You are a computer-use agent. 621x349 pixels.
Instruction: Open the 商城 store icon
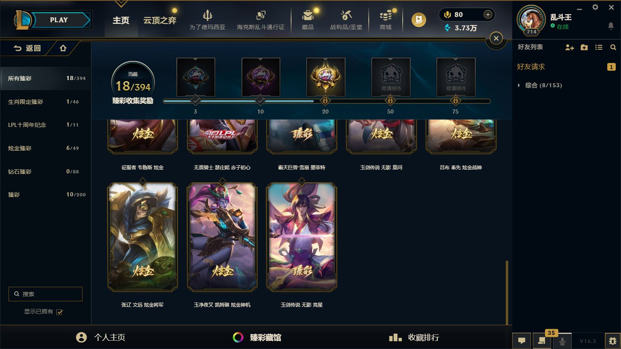pos(386,16)
